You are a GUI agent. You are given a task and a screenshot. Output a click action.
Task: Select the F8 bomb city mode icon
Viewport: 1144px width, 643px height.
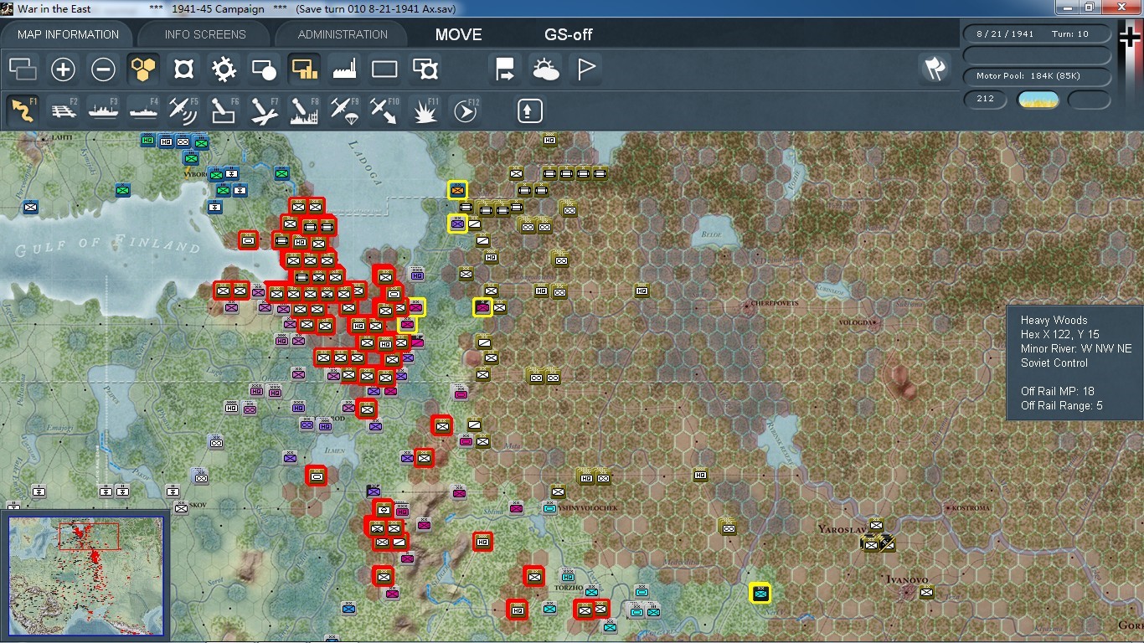tap(304, 111)
